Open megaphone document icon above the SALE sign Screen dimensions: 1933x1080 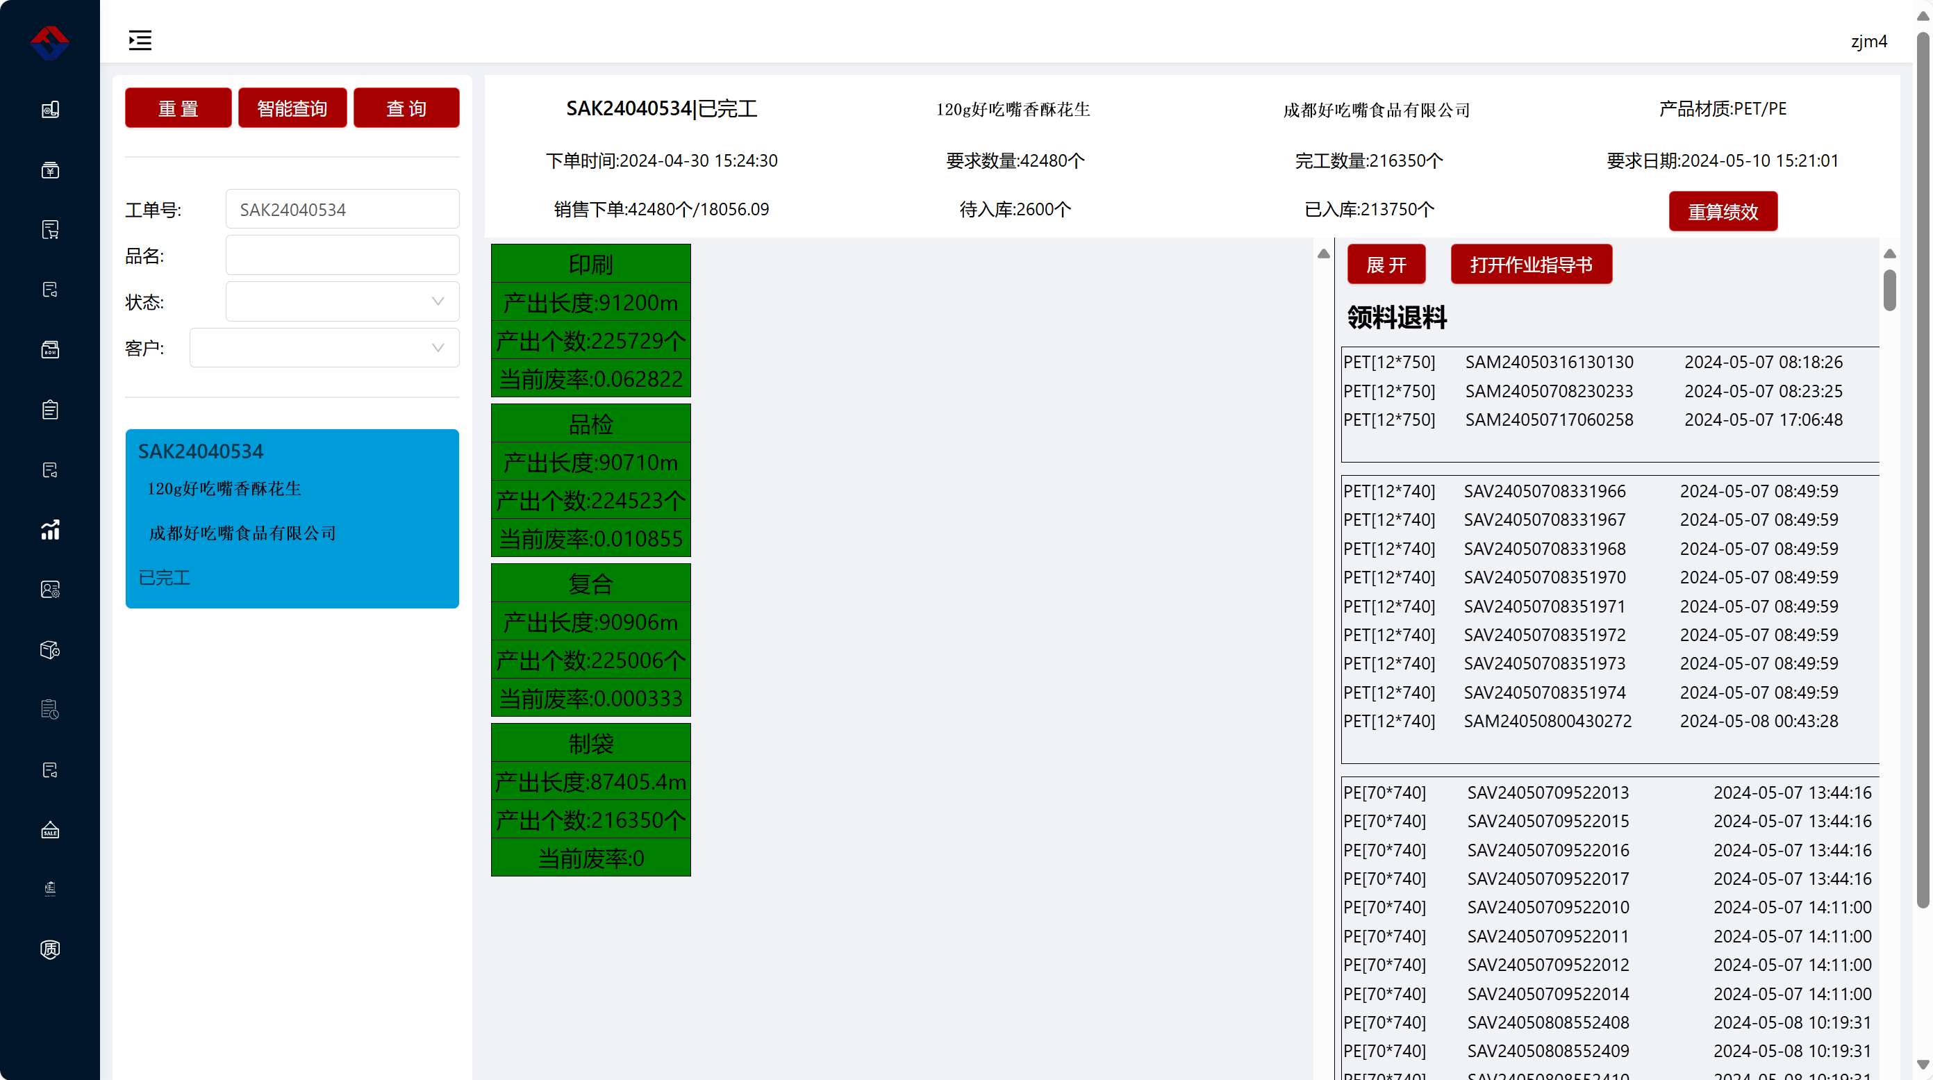tap(50, 770)
